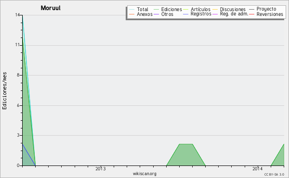Image resolution: width=289 pixels, height=178 pixels.
Task: Click the cyan Total line swatch
Action: pos(132,9)
